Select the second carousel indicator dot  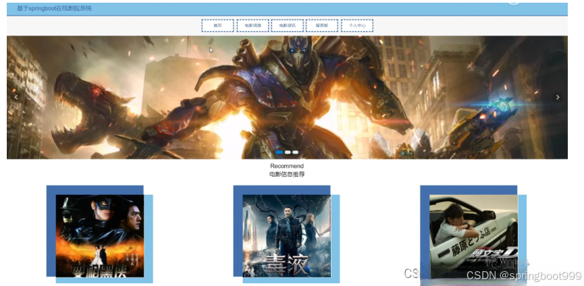tap(288, 152)
